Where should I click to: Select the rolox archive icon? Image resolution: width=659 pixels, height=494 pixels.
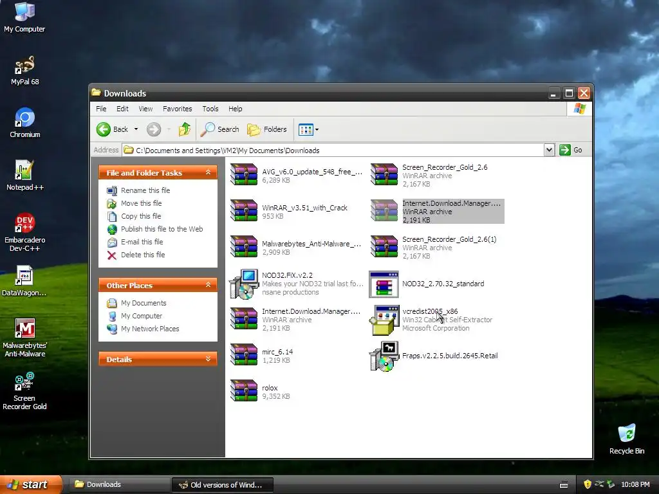pyautogui.click(x=244, y=390)
